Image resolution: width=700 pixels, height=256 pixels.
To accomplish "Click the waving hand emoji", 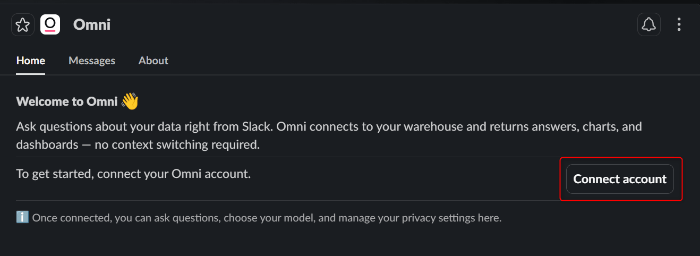I will [130, 101].
